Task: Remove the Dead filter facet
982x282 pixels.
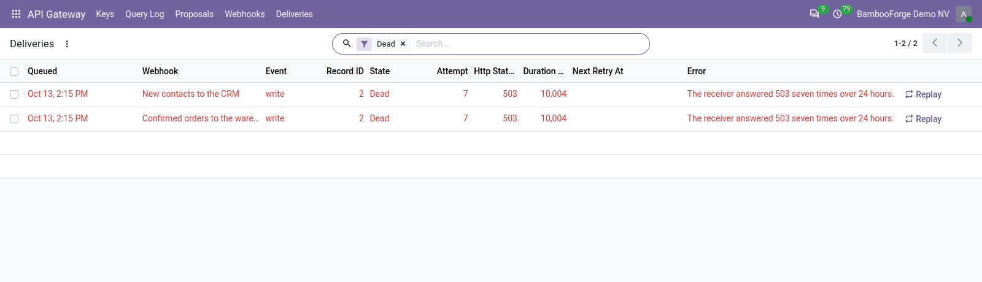Action: coord(403,44)
